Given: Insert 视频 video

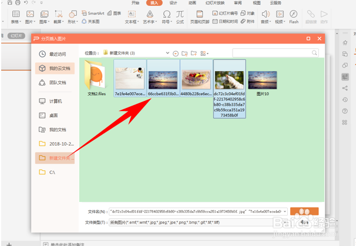Looking at the screenshot, I should point(280,17).
